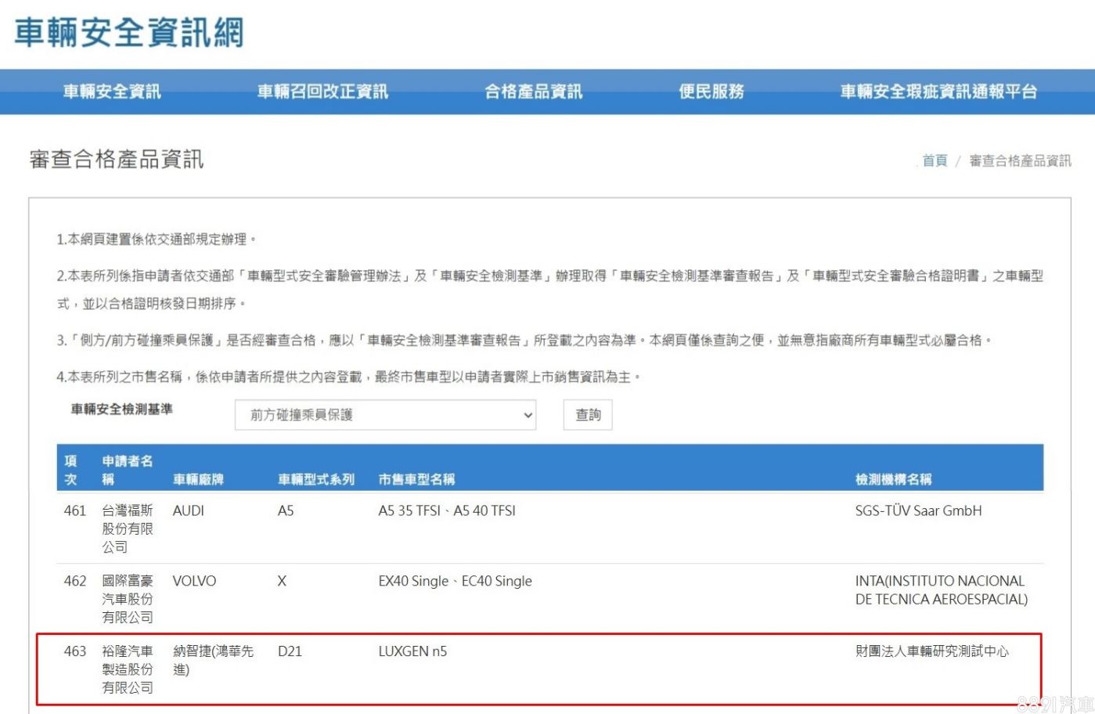
Task: Click INTA(INSTITUTO NACIONAL DE TECNICA AEROESPACIAL) cell
Action: coord(942,590)
